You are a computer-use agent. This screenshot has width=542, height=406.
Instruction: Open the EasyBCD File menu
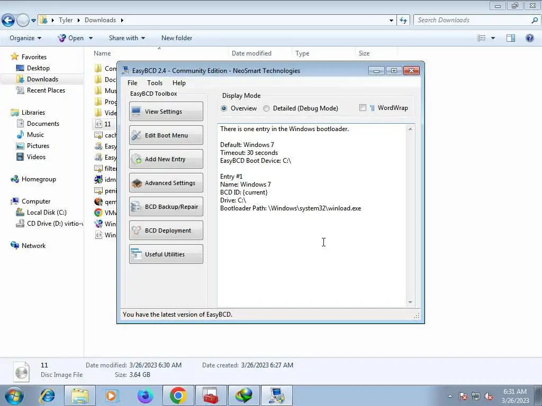pyautogui.click(x=132, y=83)
